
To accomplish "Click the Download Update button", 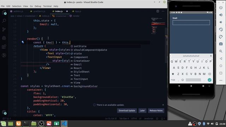I will pyautogui.click(x=127, y=110).
